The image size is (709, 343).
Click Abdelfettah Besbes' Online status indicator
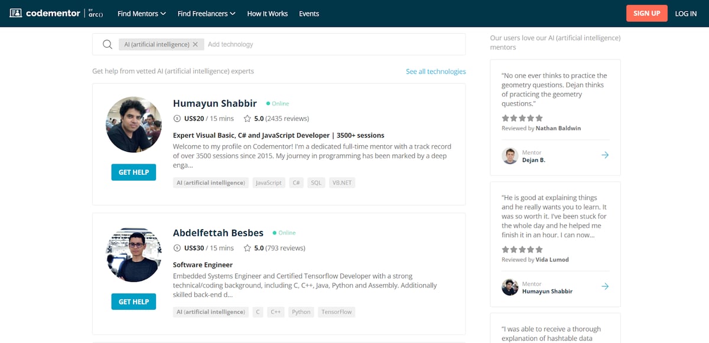point(284,233)
